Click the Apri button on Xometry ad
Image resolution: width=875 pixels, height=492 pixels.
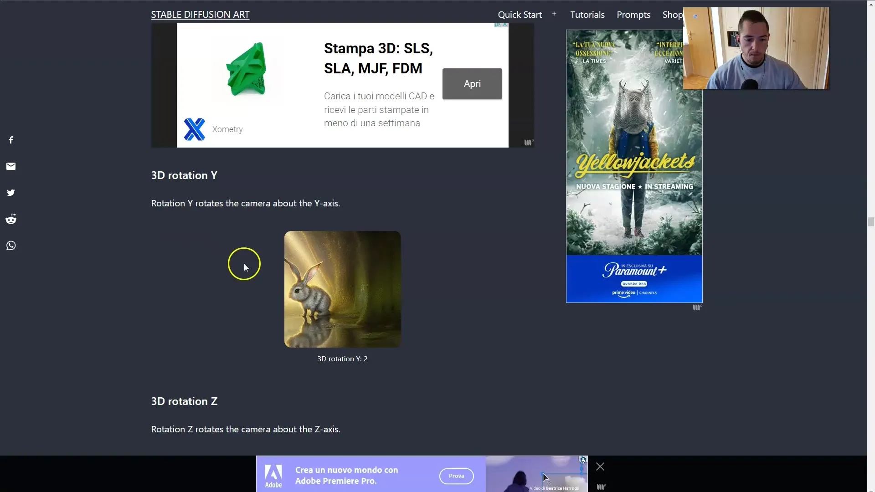(472, 83)
